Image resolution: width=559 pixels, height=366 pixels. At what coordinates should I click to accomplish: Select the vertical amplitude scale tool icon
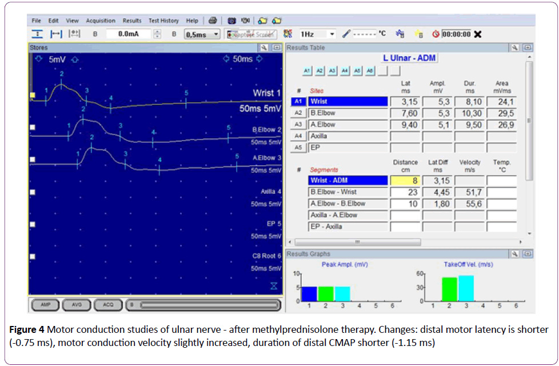point(37,34)
